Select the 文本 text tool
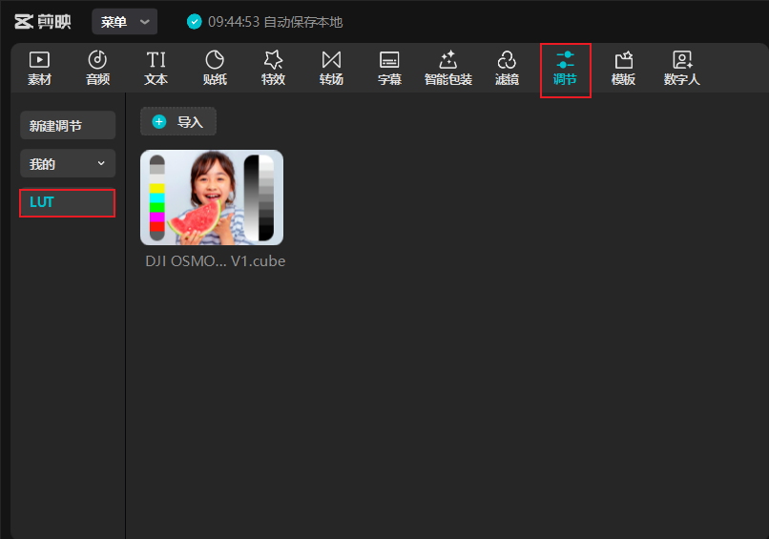Screen dimensions: 769x539 (156, 69)
